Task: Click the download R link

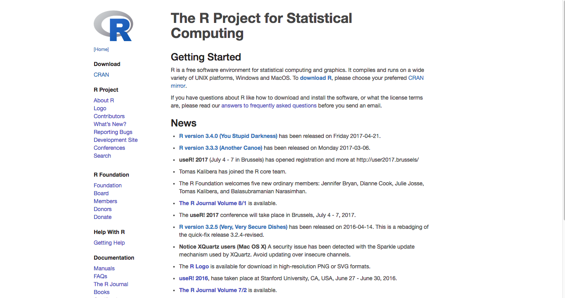Action: [316, 78]
